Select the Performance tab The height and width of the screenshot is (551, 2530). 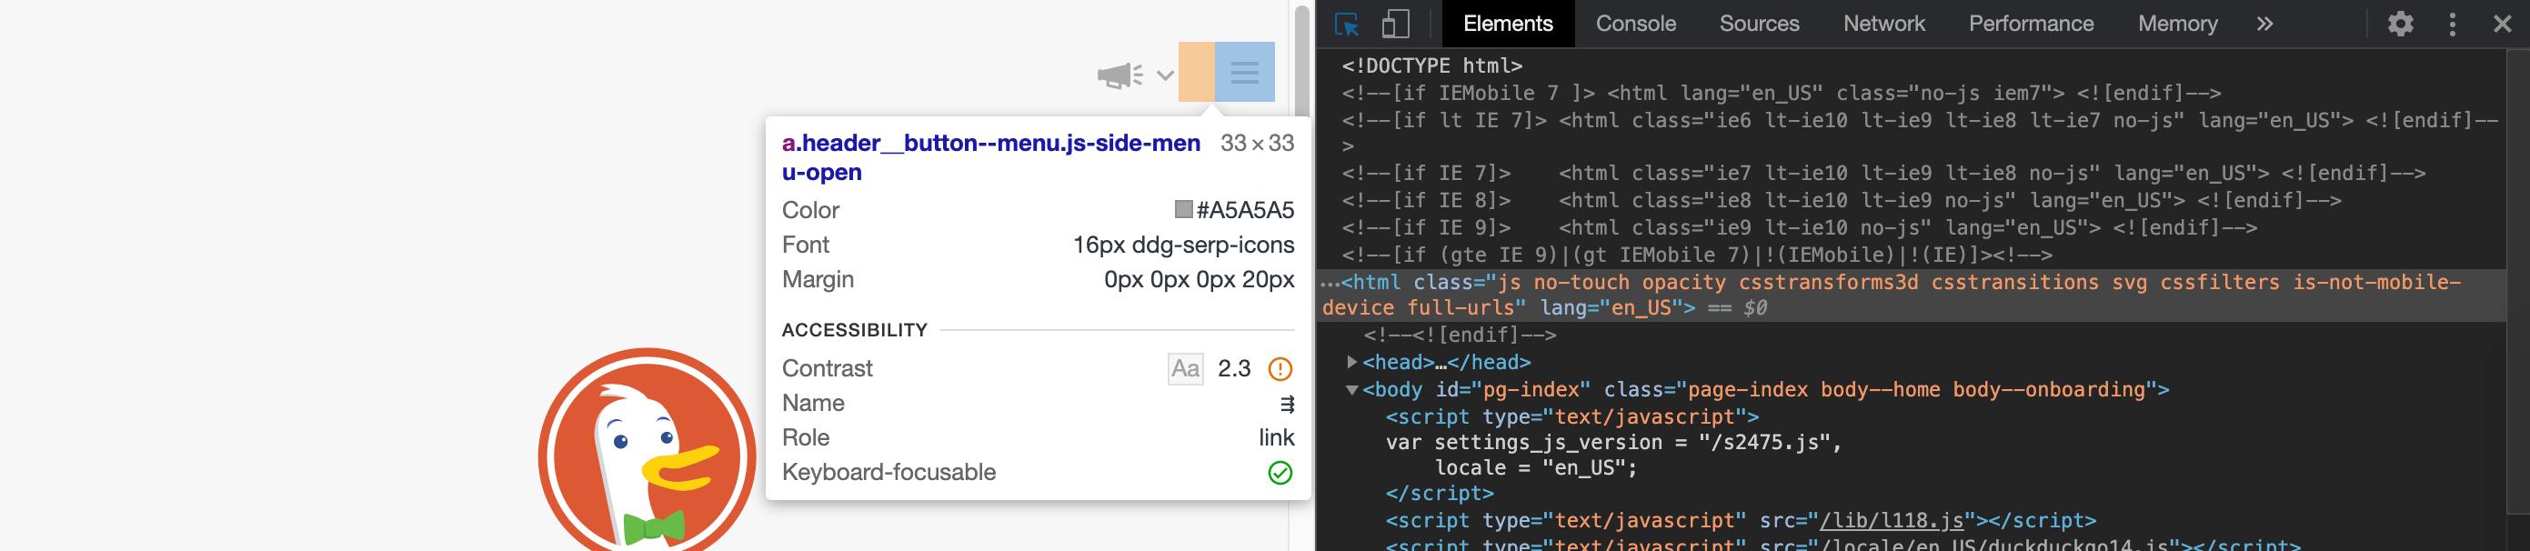[2031, 24]
